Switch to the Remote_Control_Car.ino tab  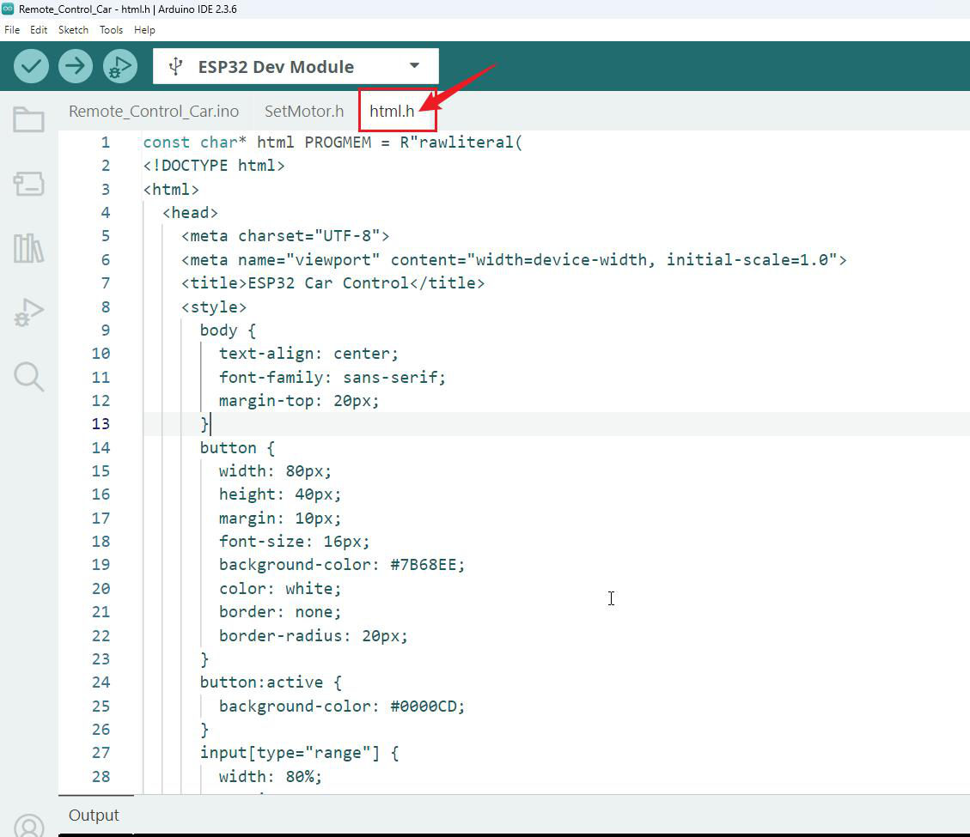pyautogui.click(x=154, y=112)
